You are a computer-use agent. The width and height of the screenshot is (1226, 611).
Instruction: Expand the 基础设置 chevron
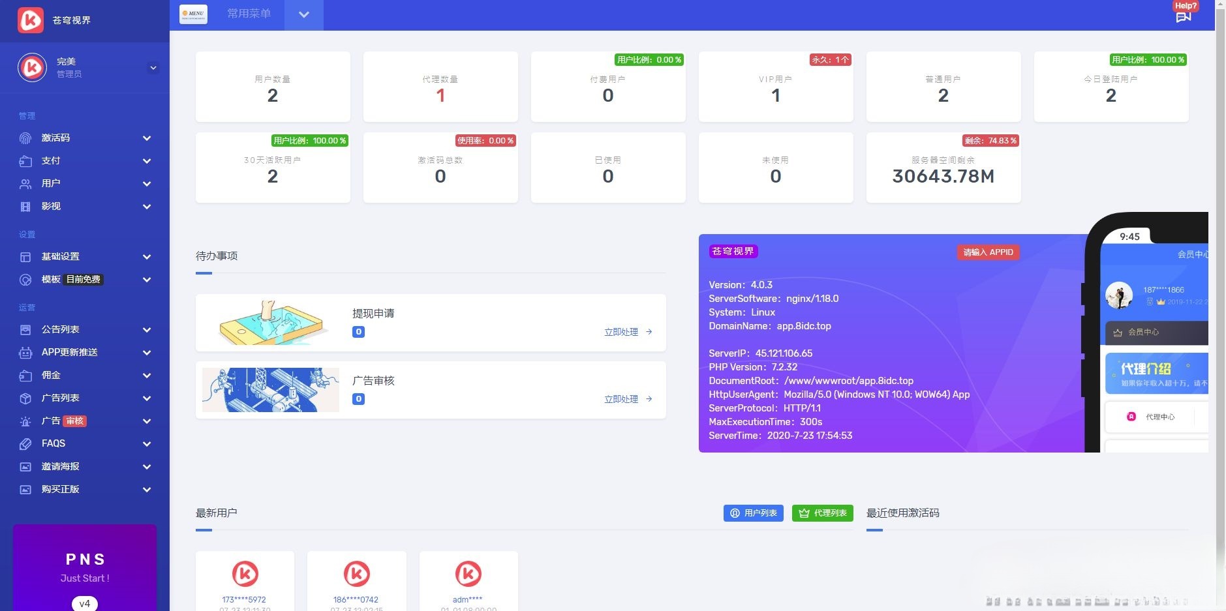(147, 257)
